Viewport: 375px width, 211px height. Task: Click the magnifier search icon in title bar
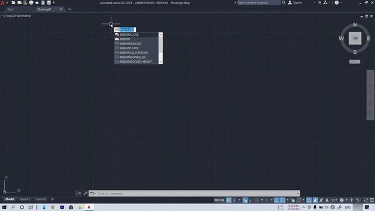tap(284, 2)
